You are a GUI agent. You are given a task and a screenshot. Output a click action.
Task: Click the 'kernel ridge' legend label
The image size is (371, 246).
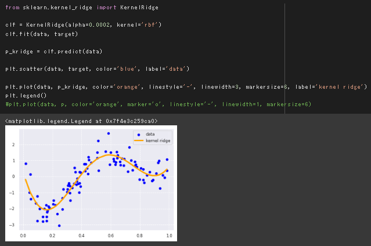(x=158, y=141)
